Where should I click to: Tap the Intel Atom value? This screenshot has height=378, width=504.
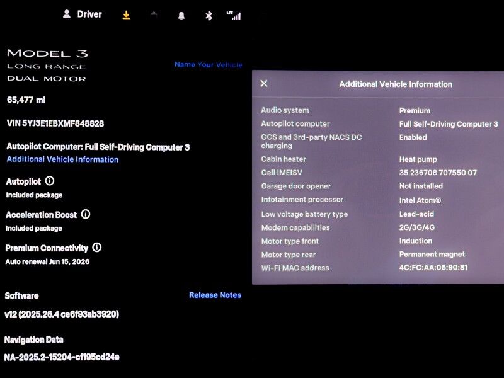point(420,200)
